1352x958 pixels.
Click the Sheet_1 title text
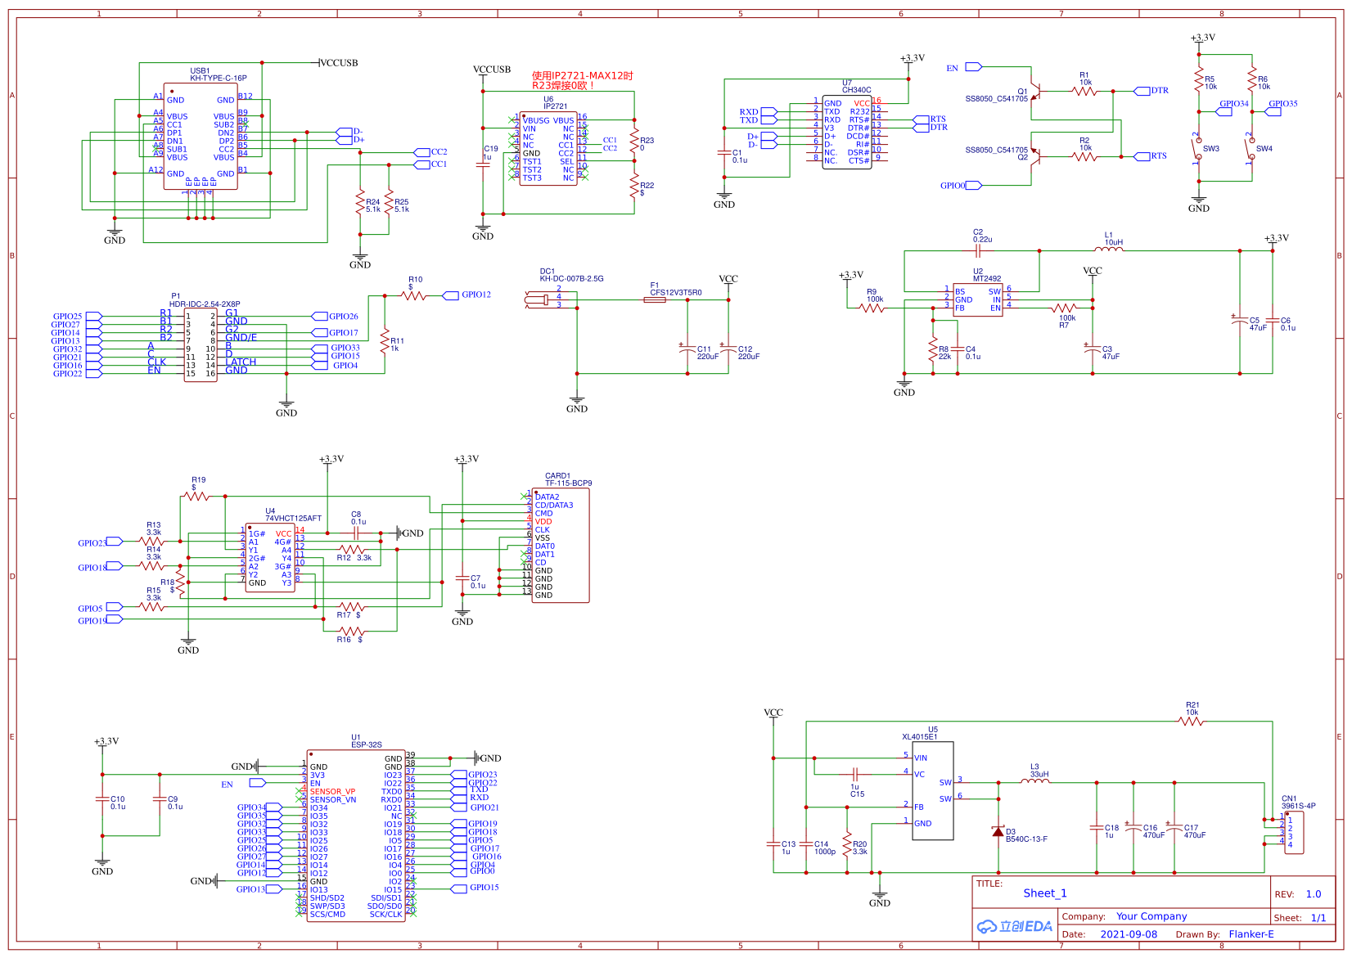(1044, 893)
